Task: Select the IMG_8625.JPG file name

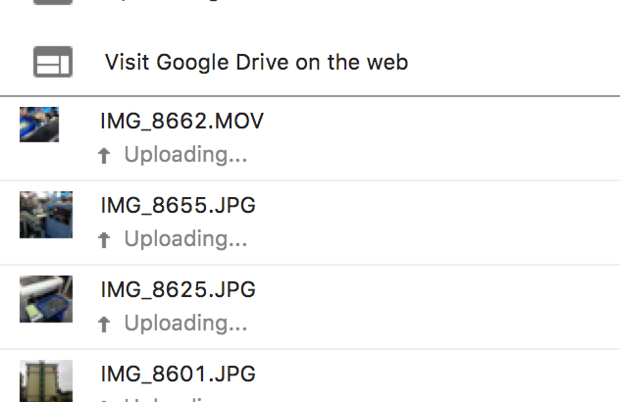Action: (x=178, y=290)
